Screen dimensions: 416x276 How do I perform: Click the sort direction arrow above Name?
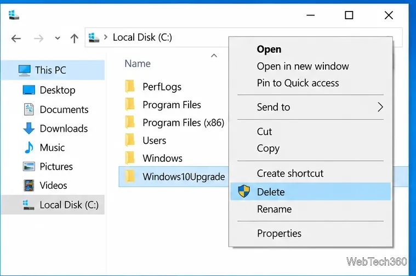point(214,55)
